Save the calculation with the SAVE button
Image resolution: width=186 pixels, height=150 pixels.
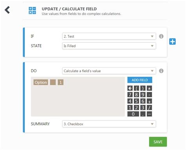158,142
